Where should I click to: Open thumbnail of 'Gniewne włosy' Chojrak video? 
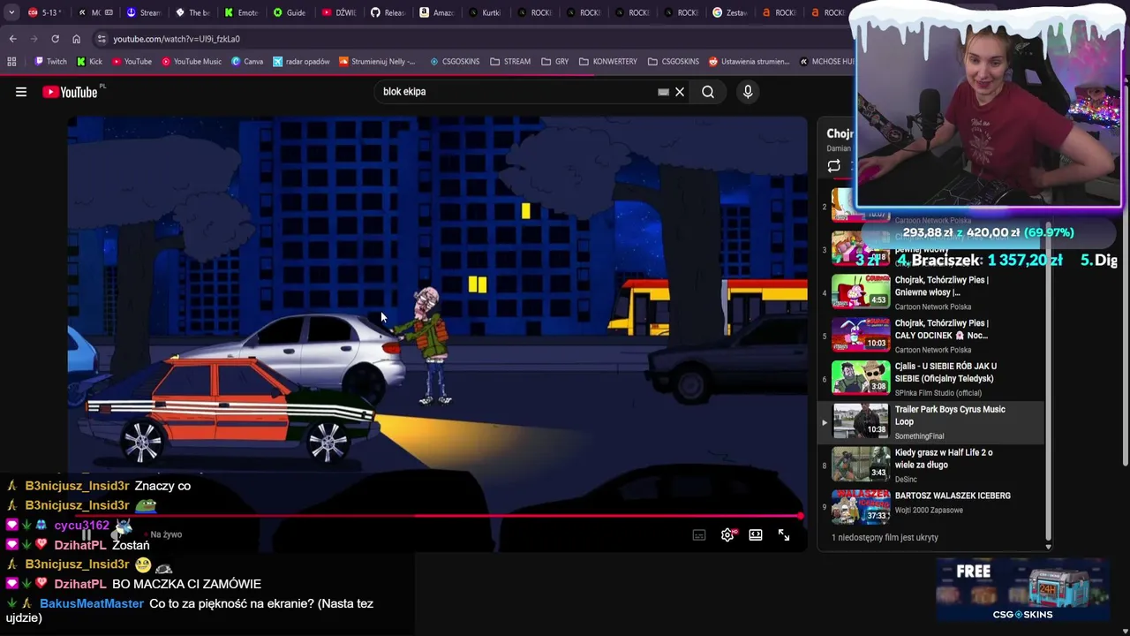point(861,291)
